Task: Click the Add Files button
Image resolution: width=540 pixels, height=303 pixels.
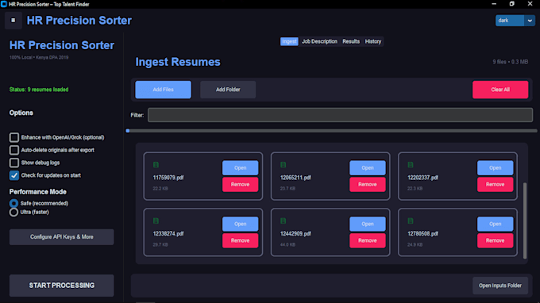Action: coord(164,90)
